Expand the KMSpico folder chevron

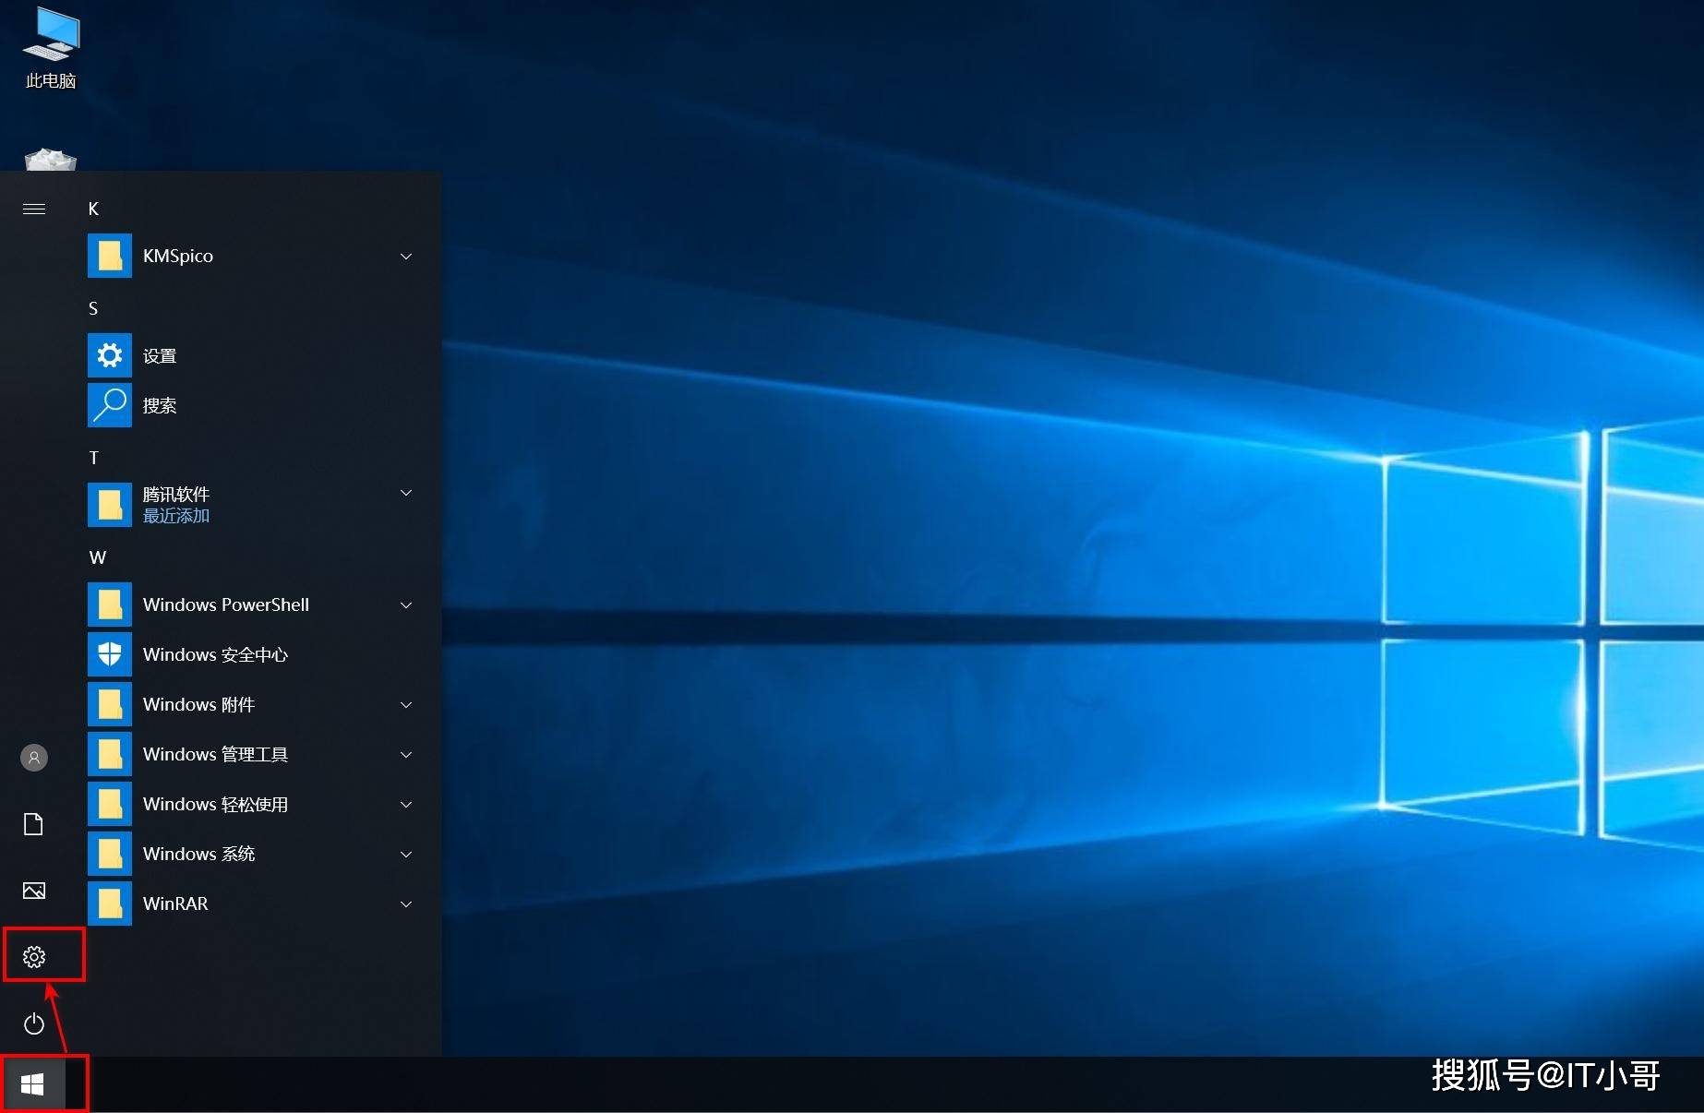point(406,256)
